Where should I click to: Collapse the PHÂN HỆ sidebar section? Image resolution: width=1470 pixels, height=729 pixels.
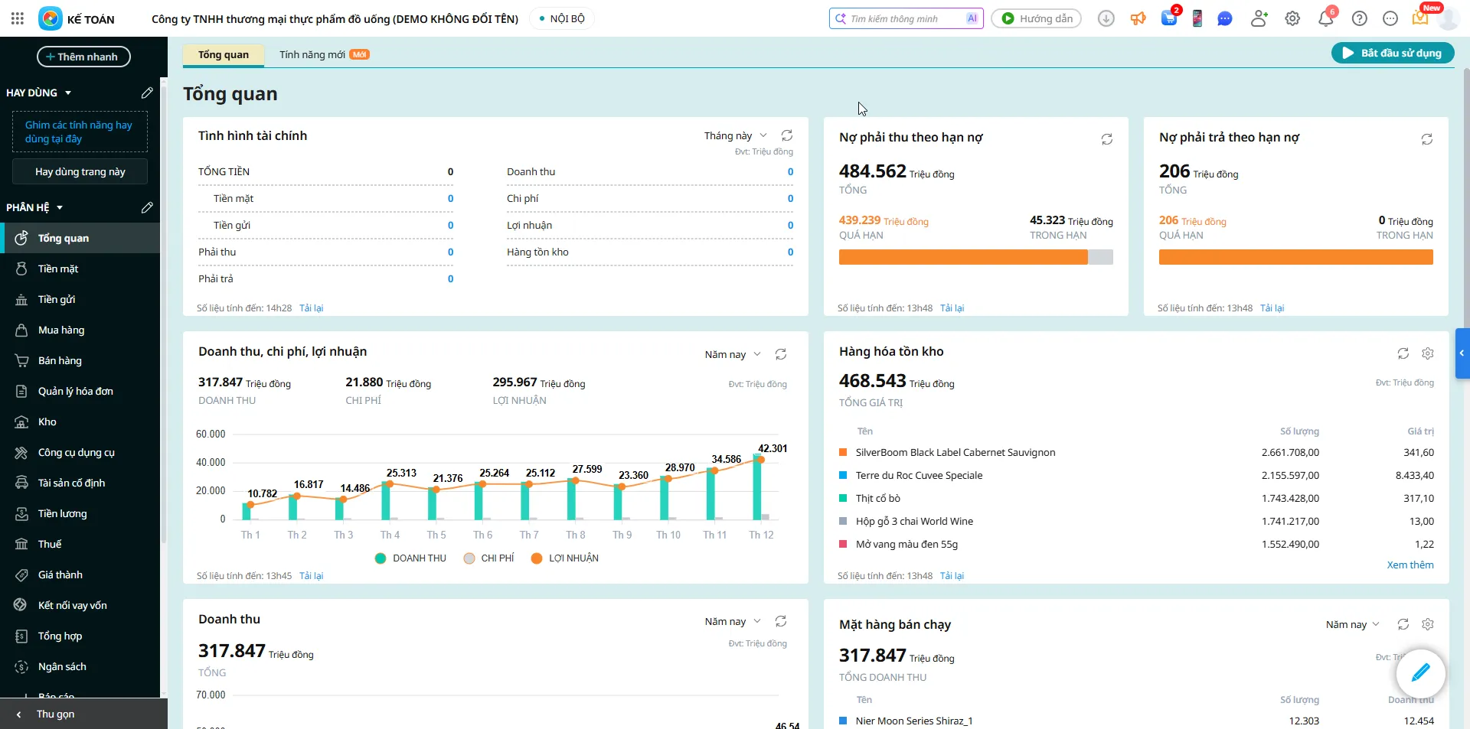[60, 207]
